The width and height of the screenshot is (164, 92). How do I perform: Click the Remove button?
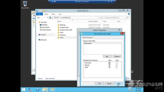click(117, 56)
